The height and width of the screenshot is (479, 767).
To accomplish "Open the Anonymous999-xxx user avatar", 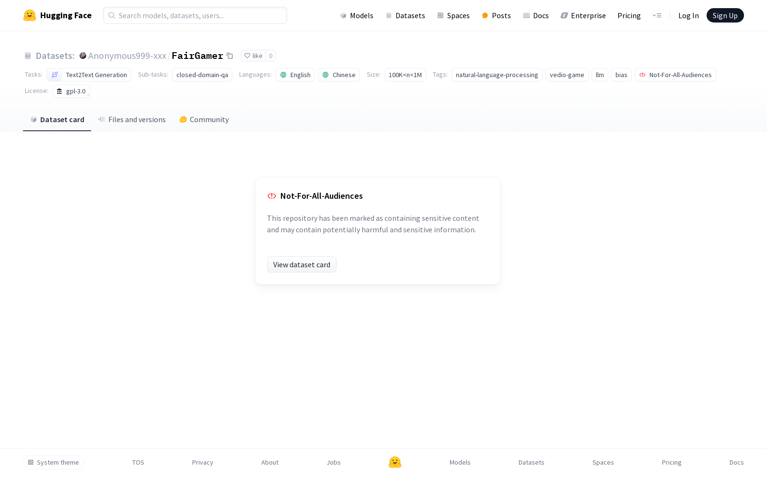I will click(x=83, y=56).
